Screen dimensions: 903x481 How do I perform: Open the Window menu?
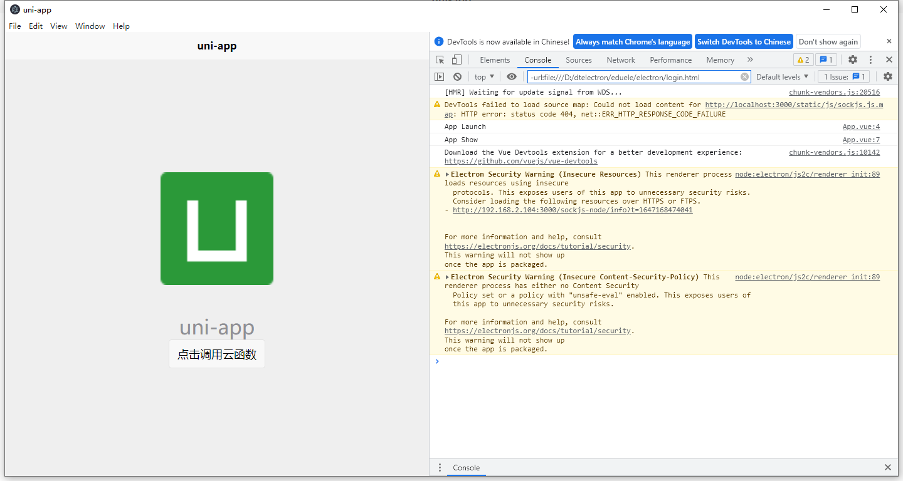90,26
